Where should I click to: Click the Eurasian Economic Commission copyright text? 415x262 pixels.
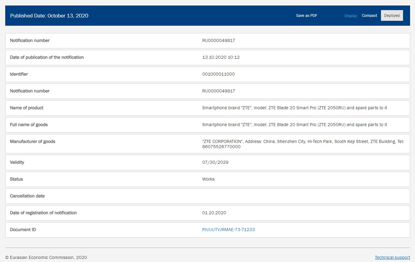tap(46, 257)
